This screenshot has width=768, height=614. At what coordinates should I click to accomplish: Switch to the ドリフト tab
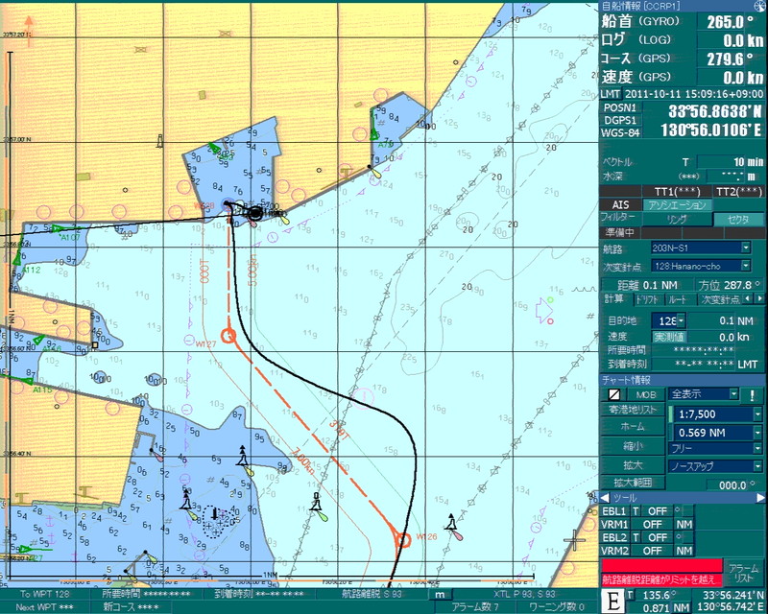tap(648, 299)
